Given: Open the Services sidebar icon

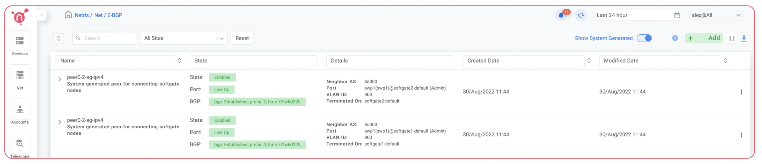Looking at the screenshot, I should 20,41.
